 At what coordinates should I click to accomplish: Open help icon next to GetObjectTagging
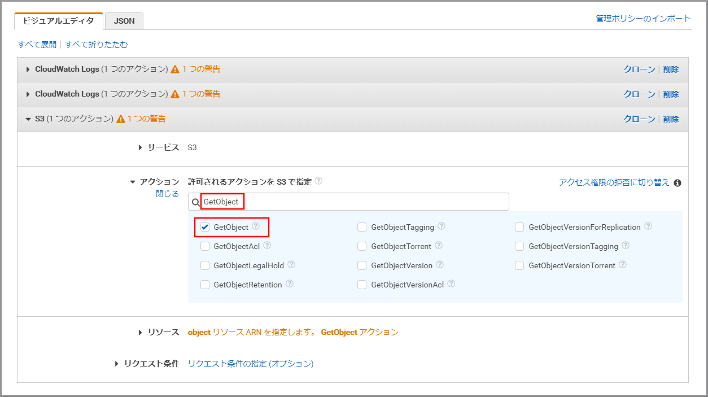[x=442, y=226]
